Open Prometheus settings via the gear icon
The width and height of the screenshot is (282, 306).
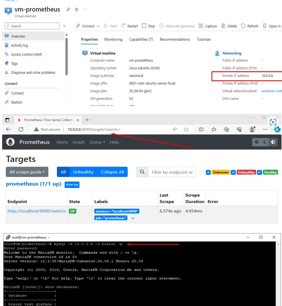tap(256, 142)
